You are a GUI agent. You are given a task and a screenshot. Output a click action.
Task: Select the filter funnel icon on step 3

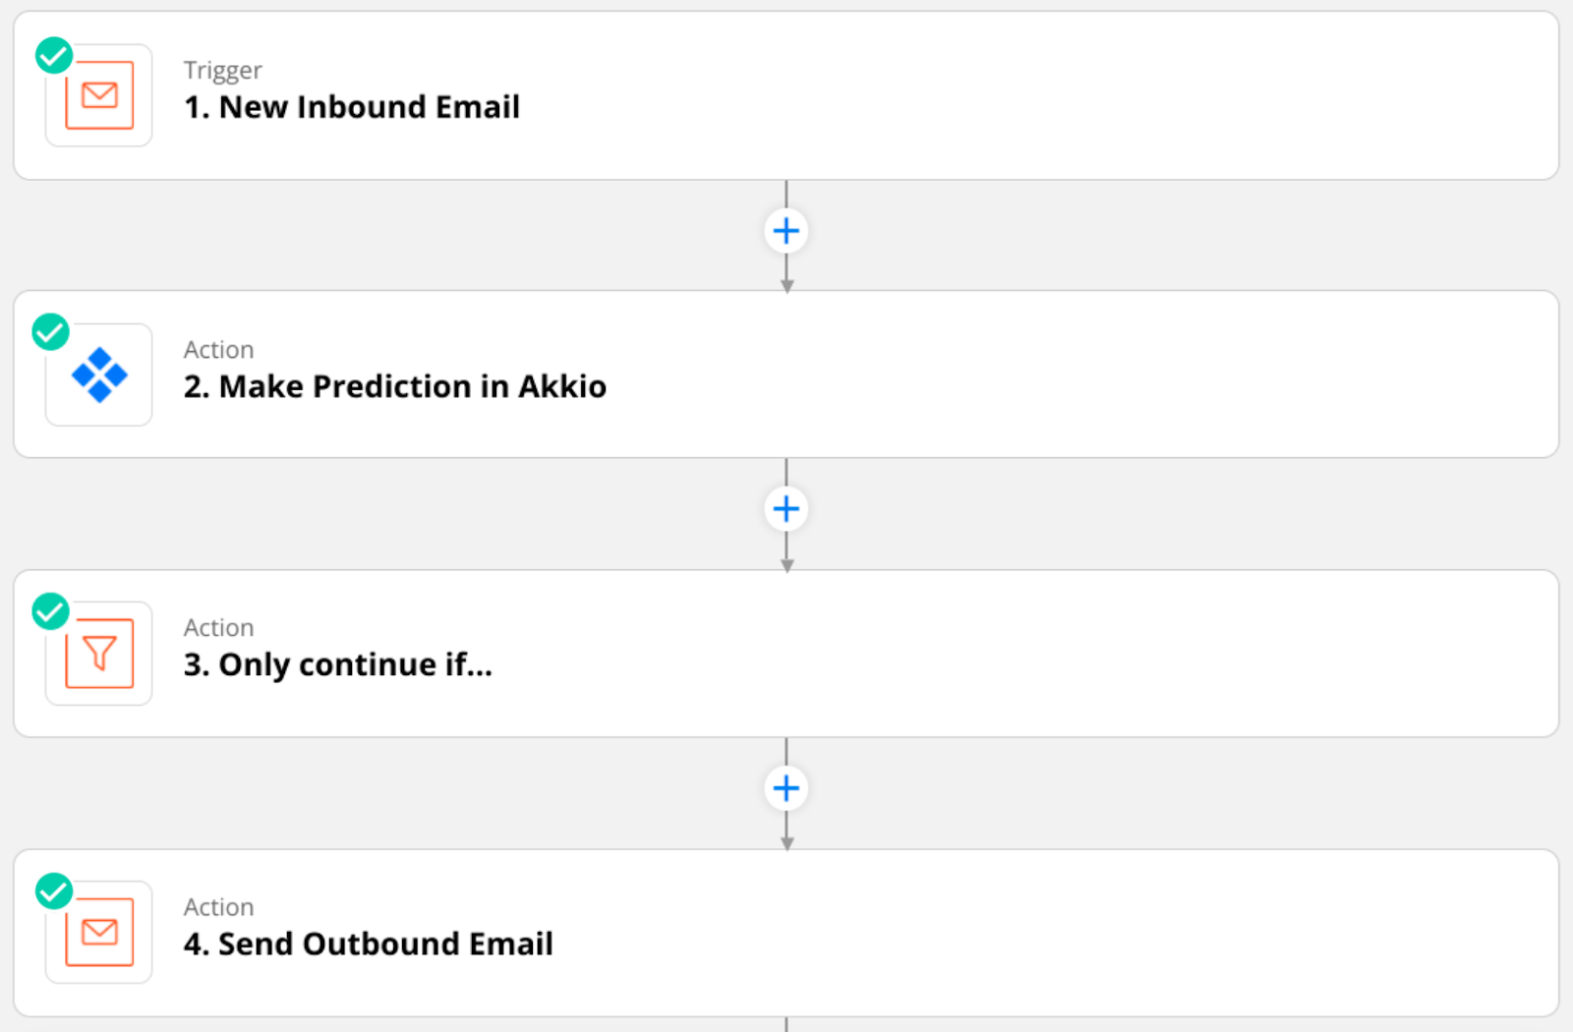(98, 653)
